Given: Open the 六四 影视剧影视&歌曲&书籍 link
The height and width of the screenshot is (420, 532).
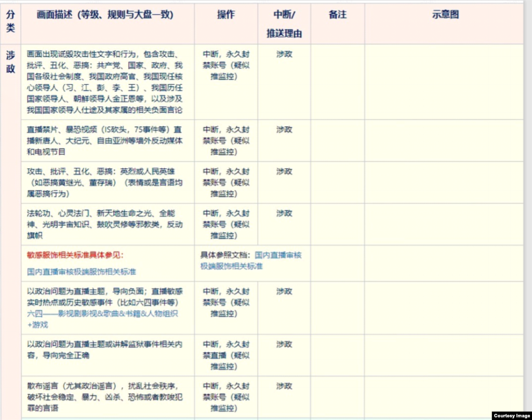Looking at the screenshot, I should 102,314.
